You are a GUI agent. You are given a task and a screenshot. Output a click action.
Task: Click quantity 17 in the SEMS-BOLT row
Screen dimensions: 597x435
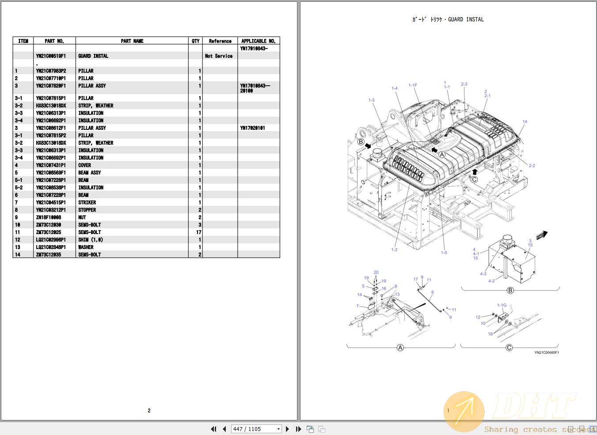[x=198, y=232]
